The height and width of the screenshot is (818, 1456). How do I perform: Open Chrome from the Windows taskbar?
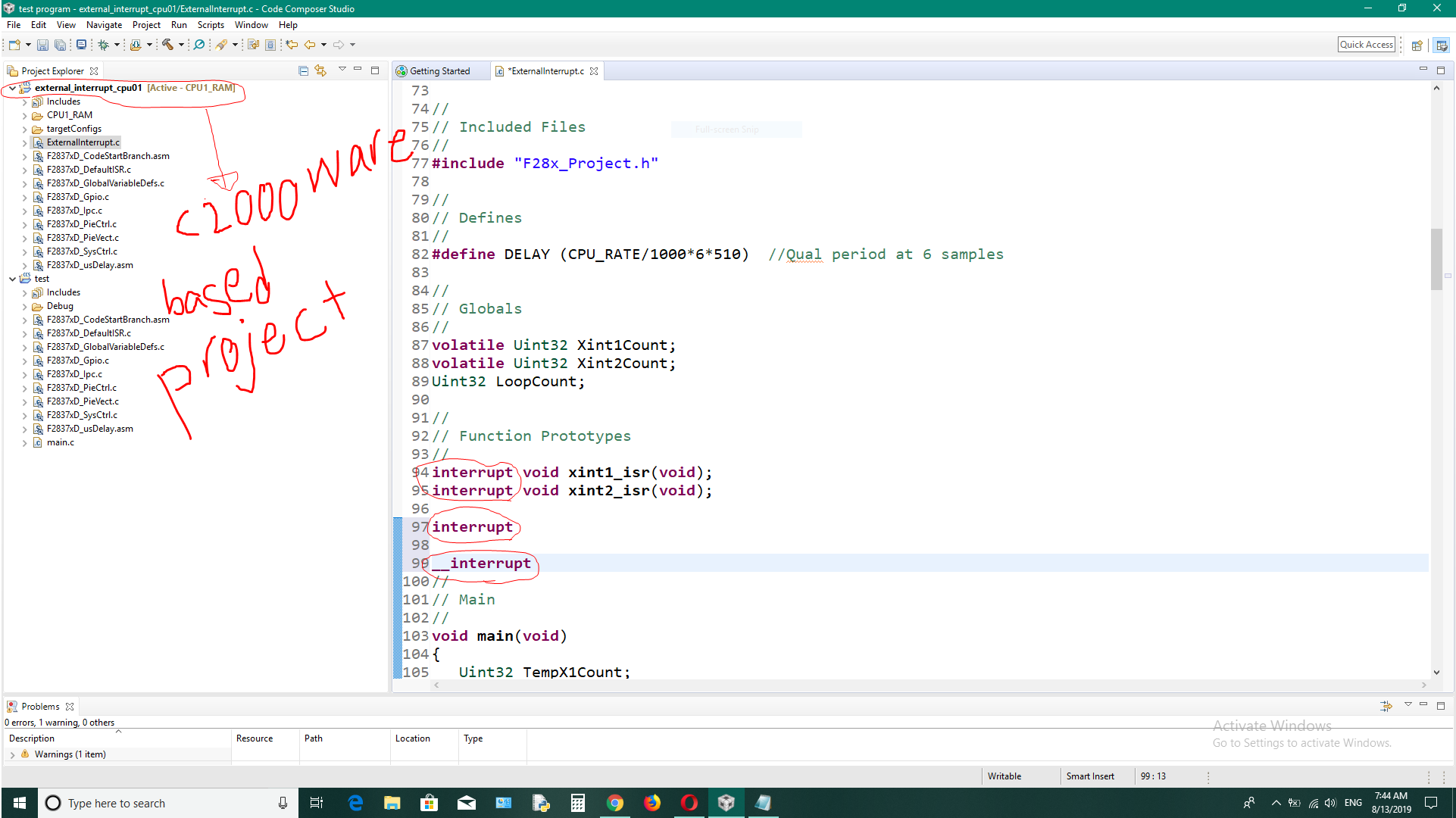click(x=615, y=803)
